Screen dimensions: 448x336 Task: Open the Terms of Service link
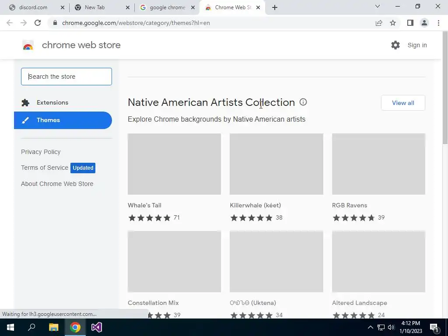[45, 168]
